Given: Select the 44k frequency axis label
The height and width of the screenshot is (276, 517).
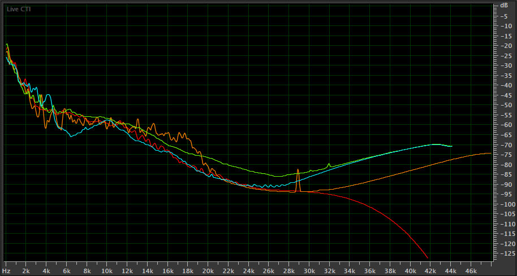Looking at the screenshot, I should [x=451, y=271].
